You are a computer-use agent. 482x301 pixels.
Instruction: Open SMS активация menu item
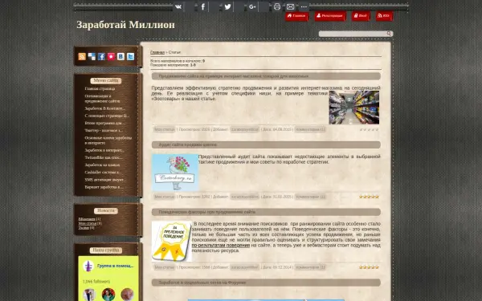(105, 180)
